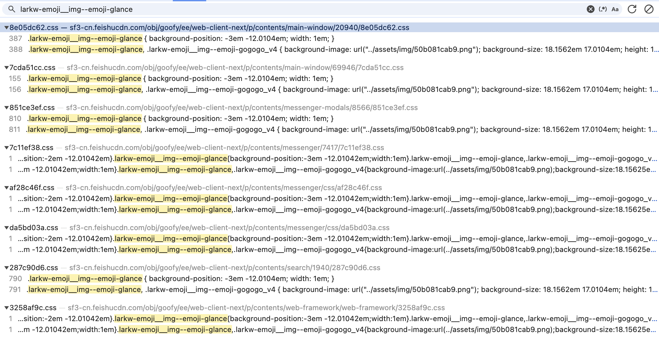Image resolution: width=659 pixels, height=339 pixels.
Task: Clear the search query text
Action: tap(590, 9)
